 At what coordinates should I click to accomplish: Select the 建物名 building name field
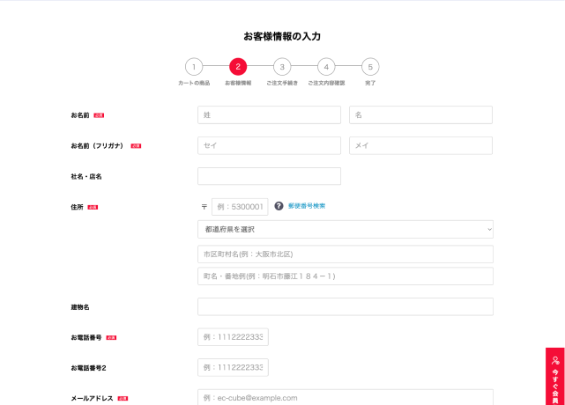(x=345, y=306)
